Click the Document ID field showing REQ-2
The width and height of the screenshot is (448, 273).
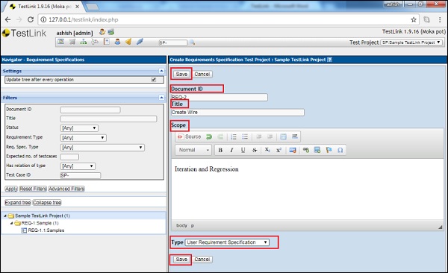pyautogui.click(x=220, y=98)
